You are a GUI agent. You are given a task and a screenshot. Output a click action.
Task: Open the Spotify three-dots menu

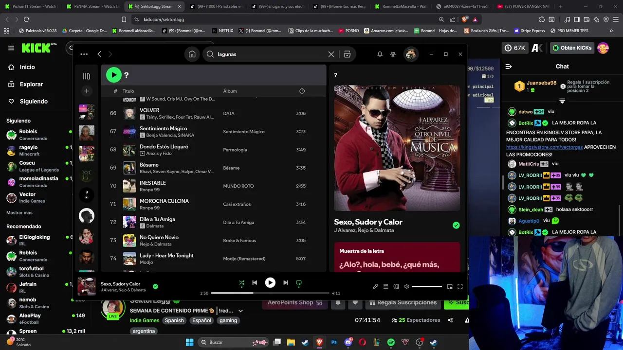coord(84,54)
